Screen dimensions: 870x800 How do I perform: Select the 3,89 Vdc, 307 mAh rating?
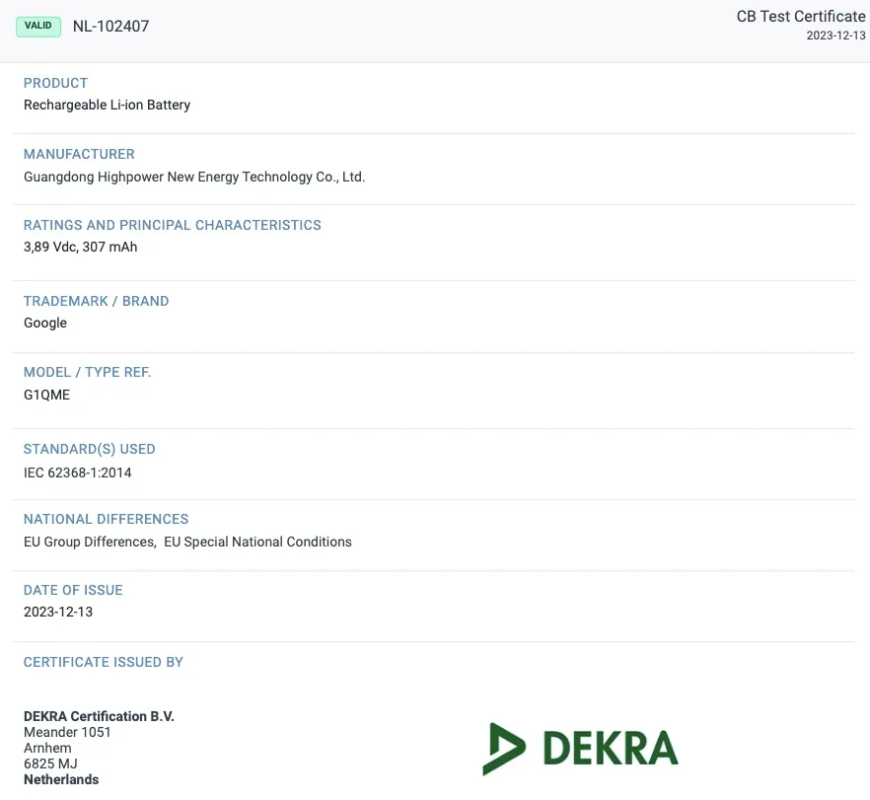80,247
